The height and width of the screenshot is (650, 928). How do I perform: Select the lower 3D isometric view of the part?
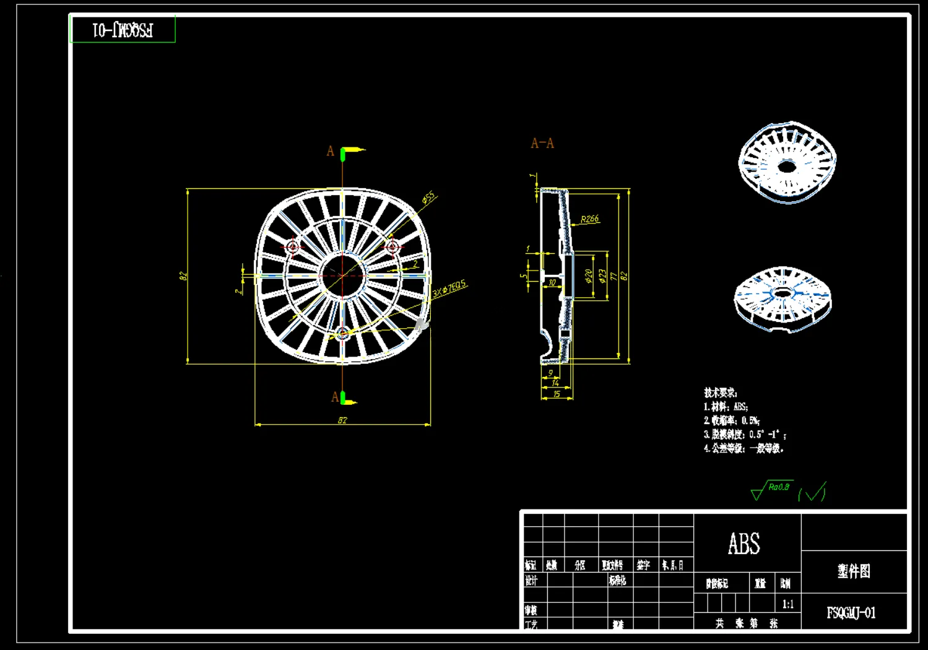tap(783, 299)
